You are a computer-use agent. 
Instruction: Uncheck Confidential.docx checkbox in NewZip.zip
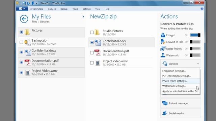point(92,43)
